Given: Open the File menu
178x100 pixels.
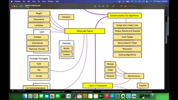Looking at the screenshot, I should 24,1.
